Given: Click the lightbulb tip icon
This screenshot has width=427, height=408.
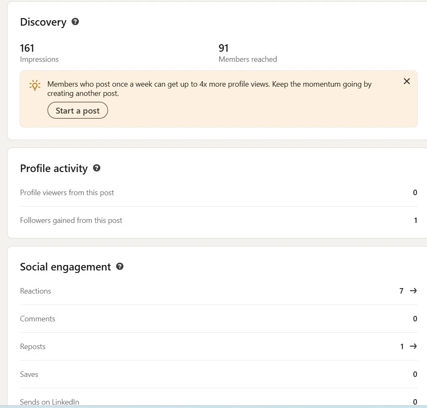Looking at the screenshot, I should pos(34,85).
